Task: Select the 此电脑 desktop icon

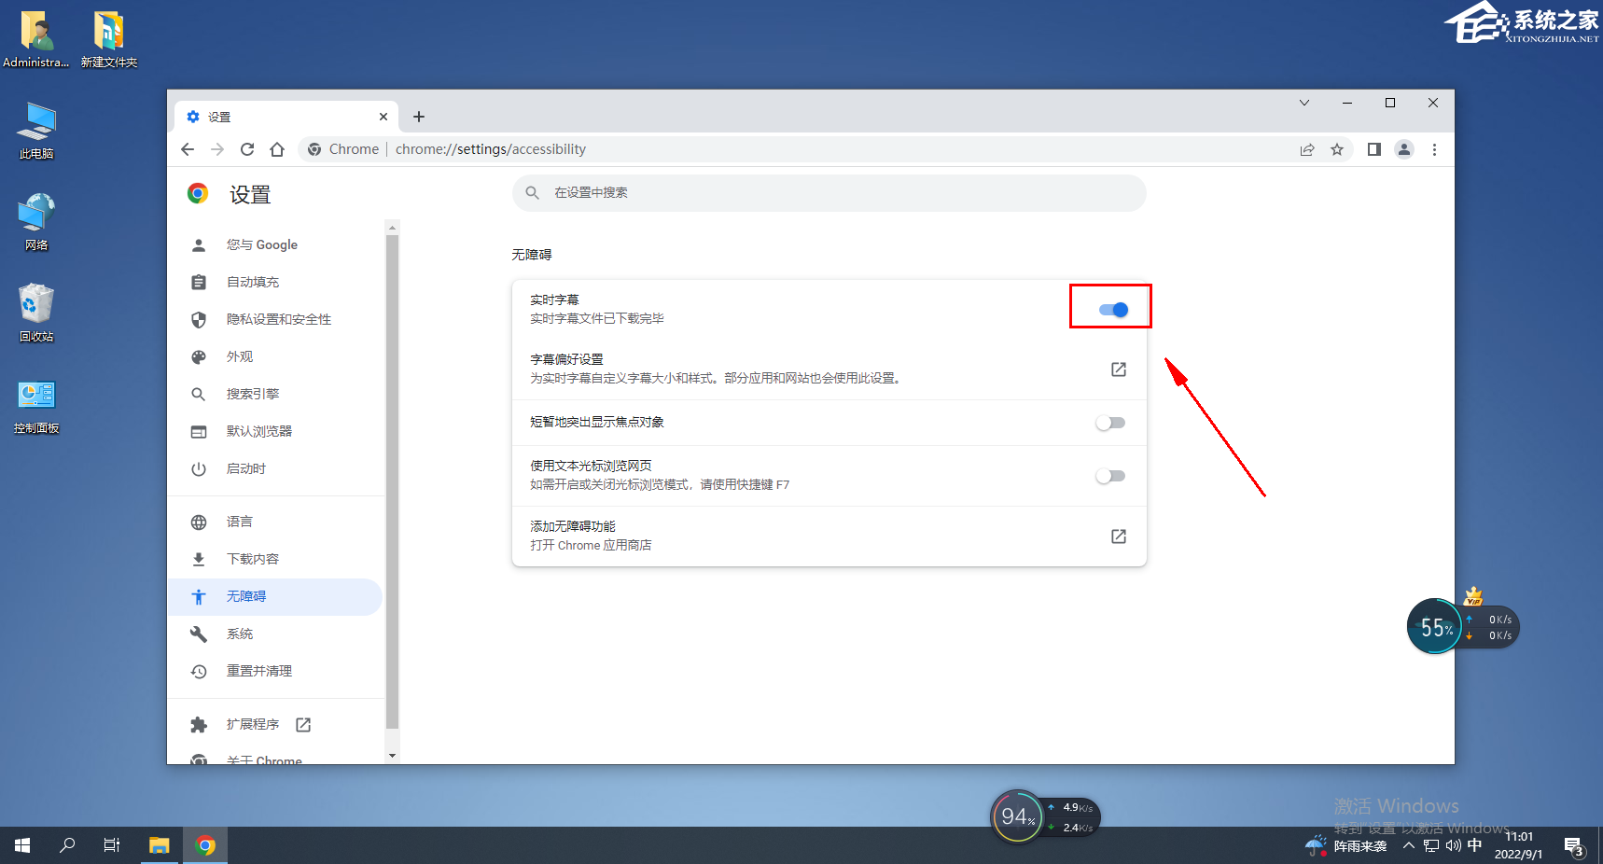Action: [x=36, y=131]
